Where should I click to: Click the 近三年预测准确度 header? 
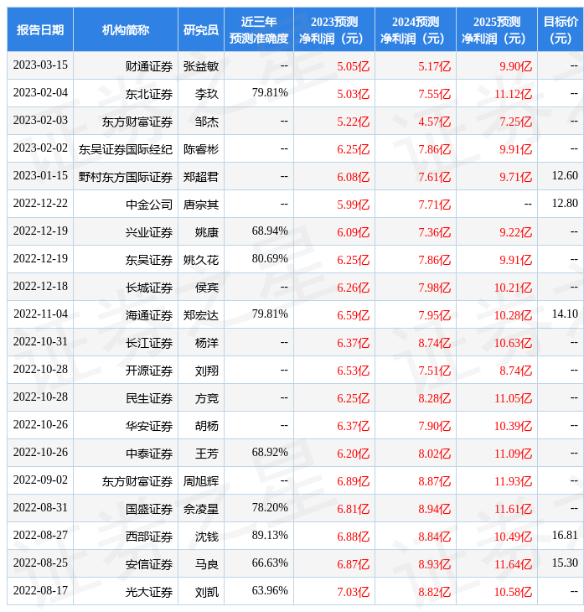[259, 30]
